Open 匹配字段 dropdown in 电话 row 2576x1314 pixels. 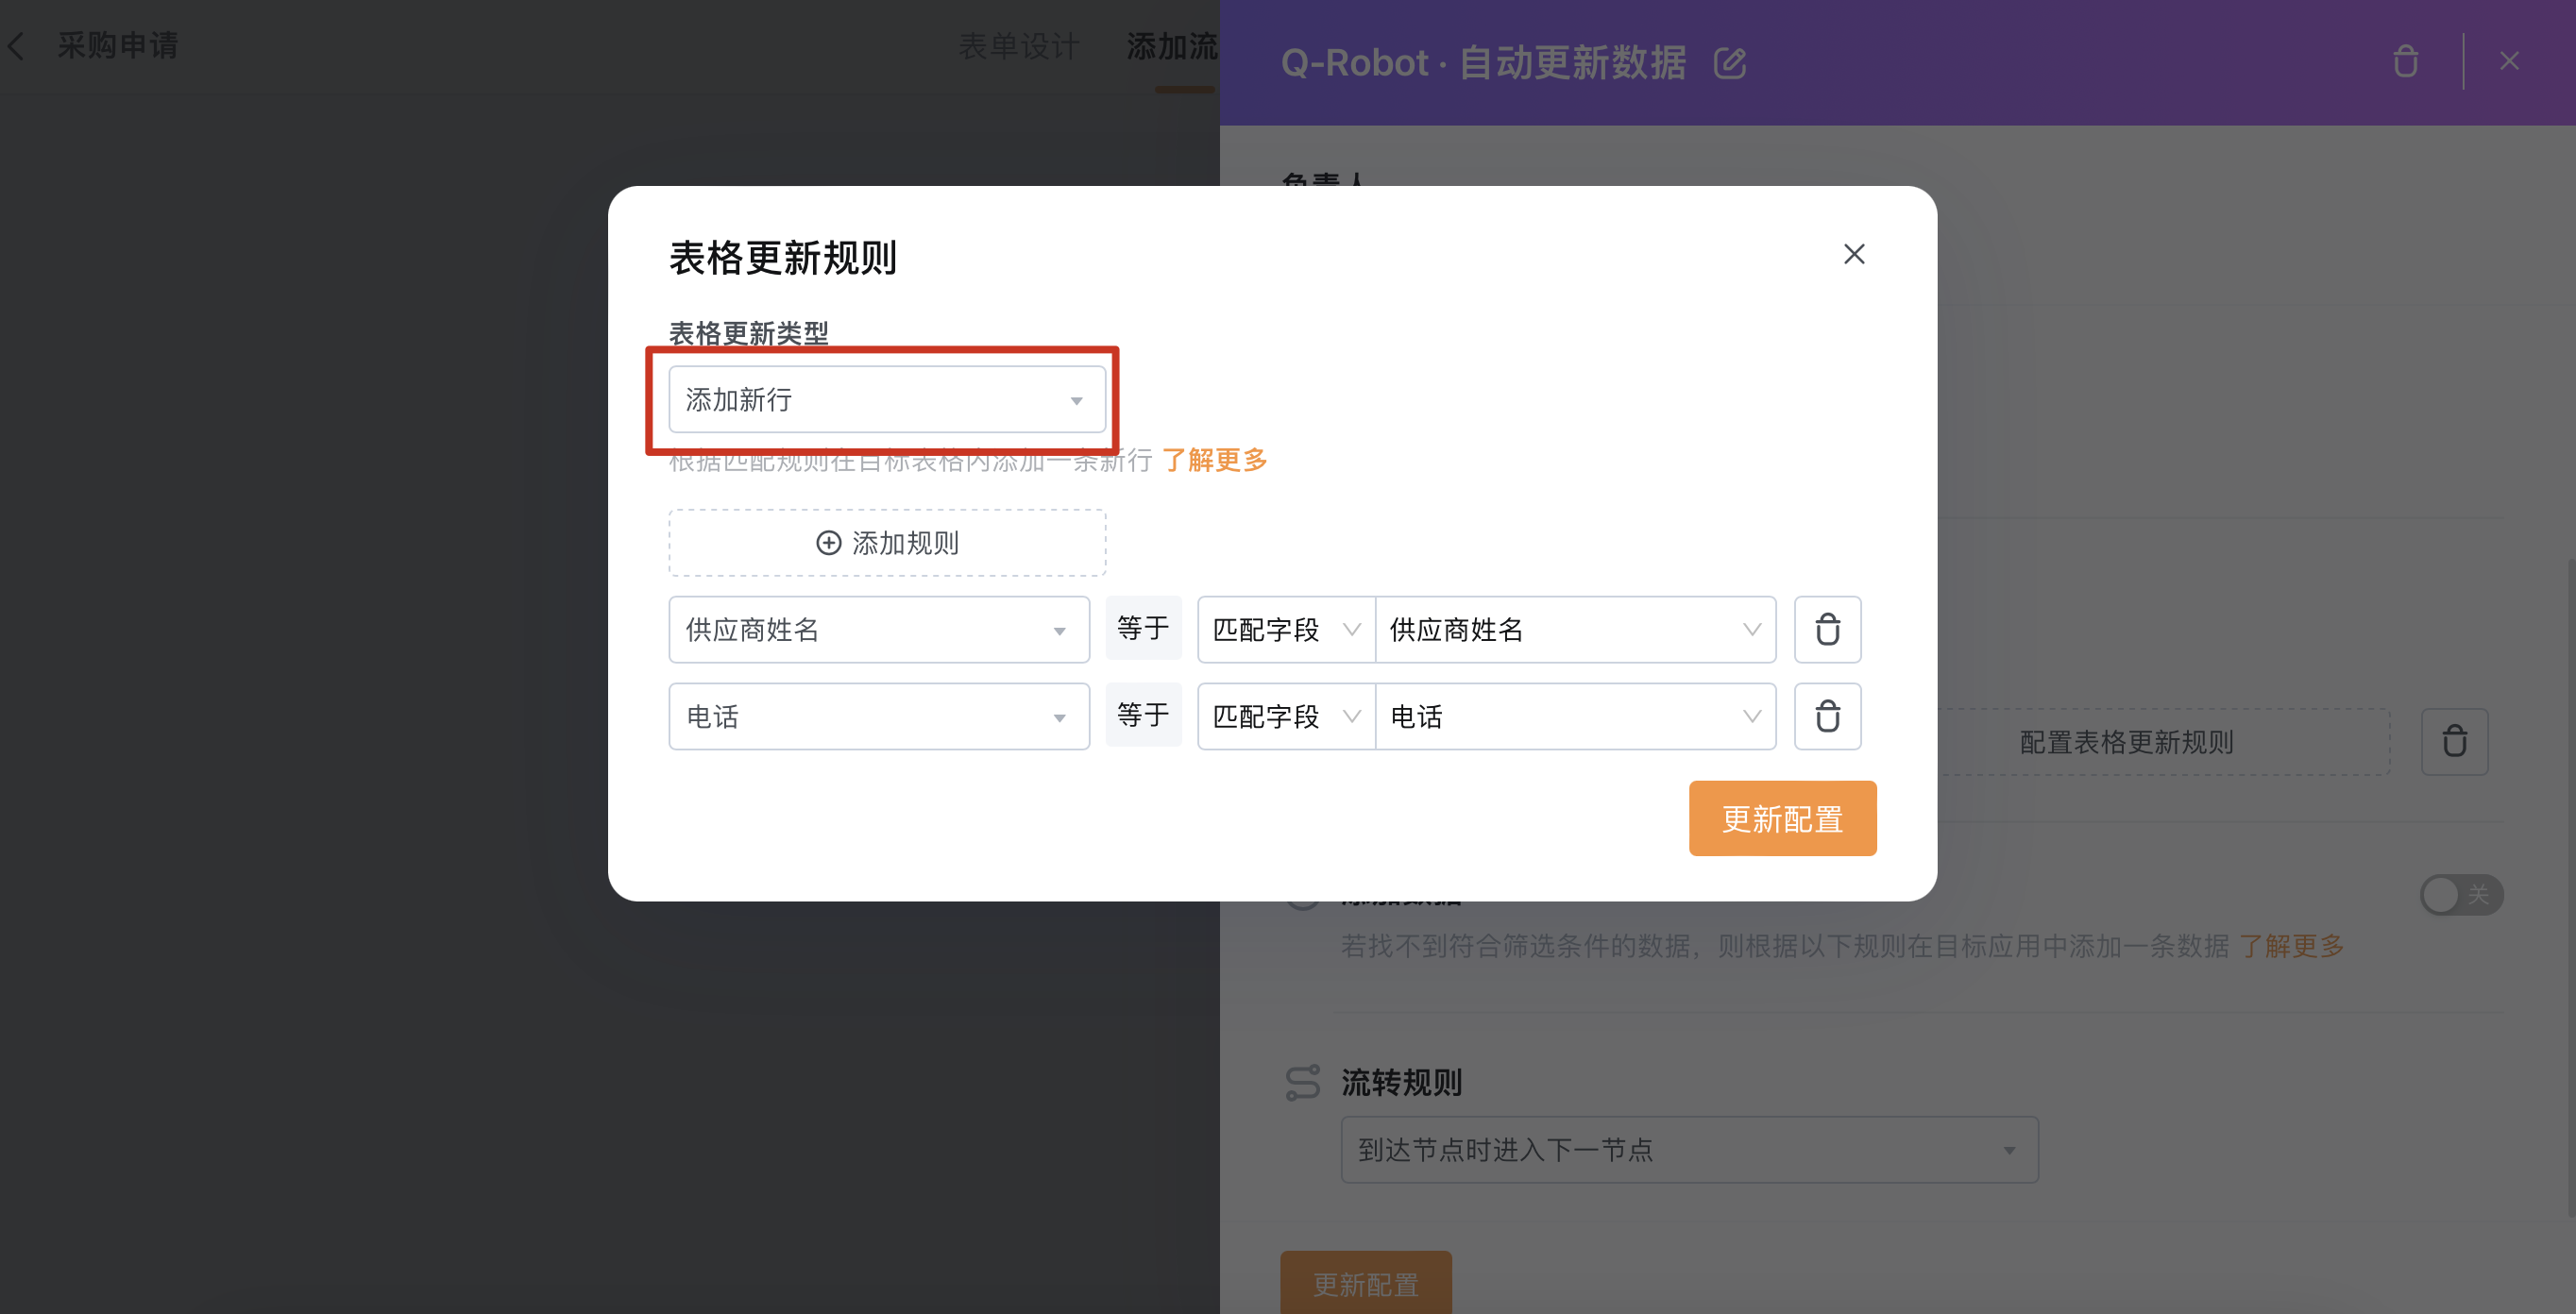pos(1286,717)
